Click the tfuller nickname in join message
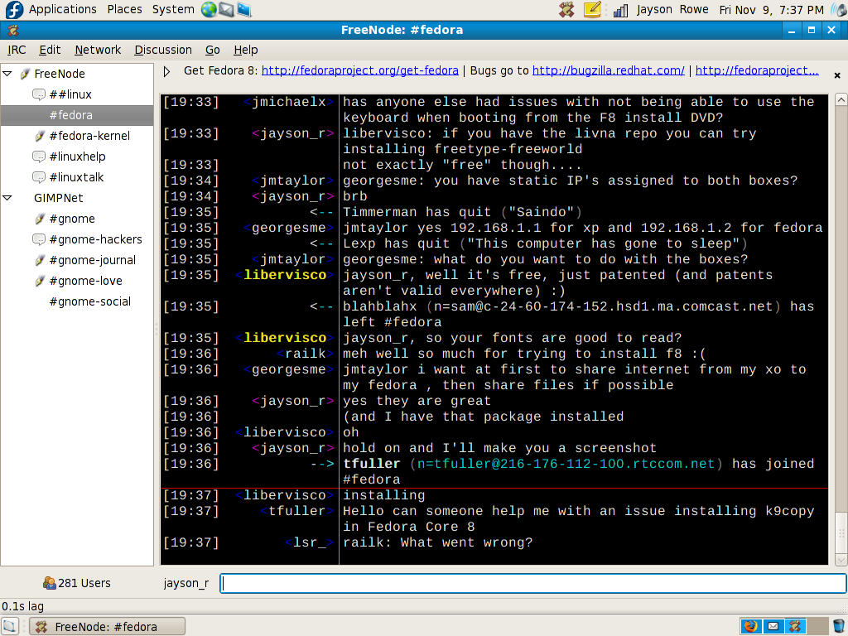848x636 pixels. click(372, 464)
